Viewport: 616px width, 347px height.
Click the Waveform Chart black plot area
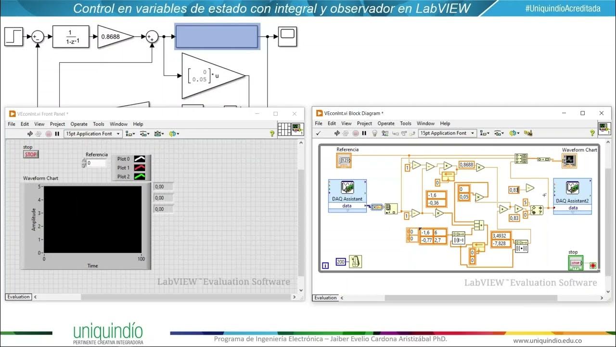[x=93, y=219]
